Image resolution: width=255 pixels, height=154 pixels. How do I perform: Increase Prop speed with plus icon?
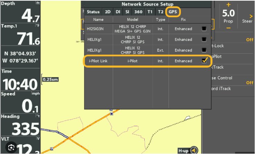coord(228,4)
